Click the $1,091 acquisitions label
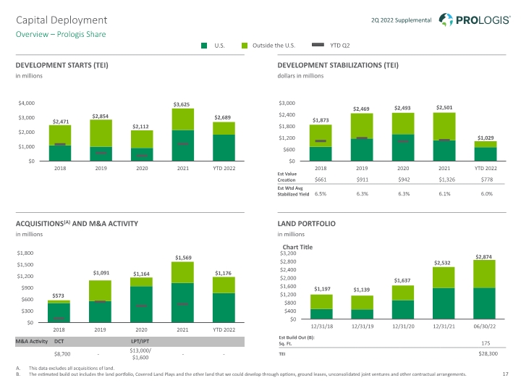Screen dimensions: 521x391 (101, 273)
